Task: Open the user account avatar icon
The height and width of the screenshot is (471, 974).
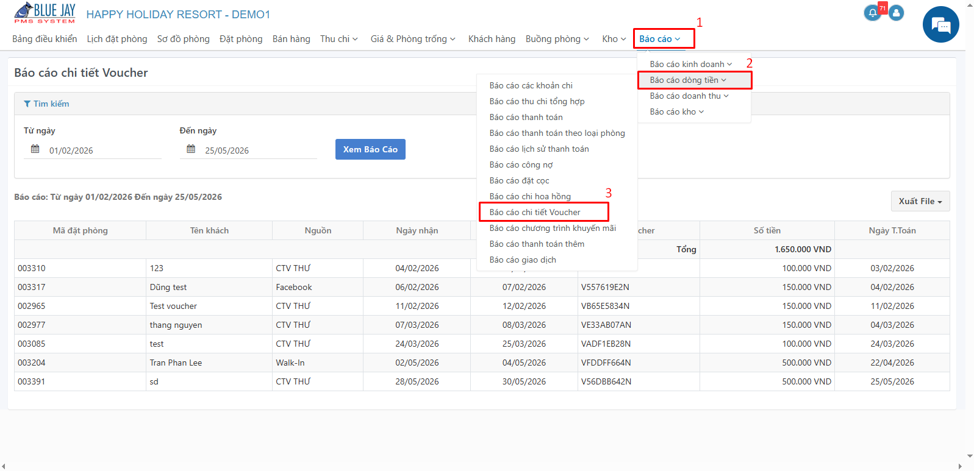Action: click(896, 13)
